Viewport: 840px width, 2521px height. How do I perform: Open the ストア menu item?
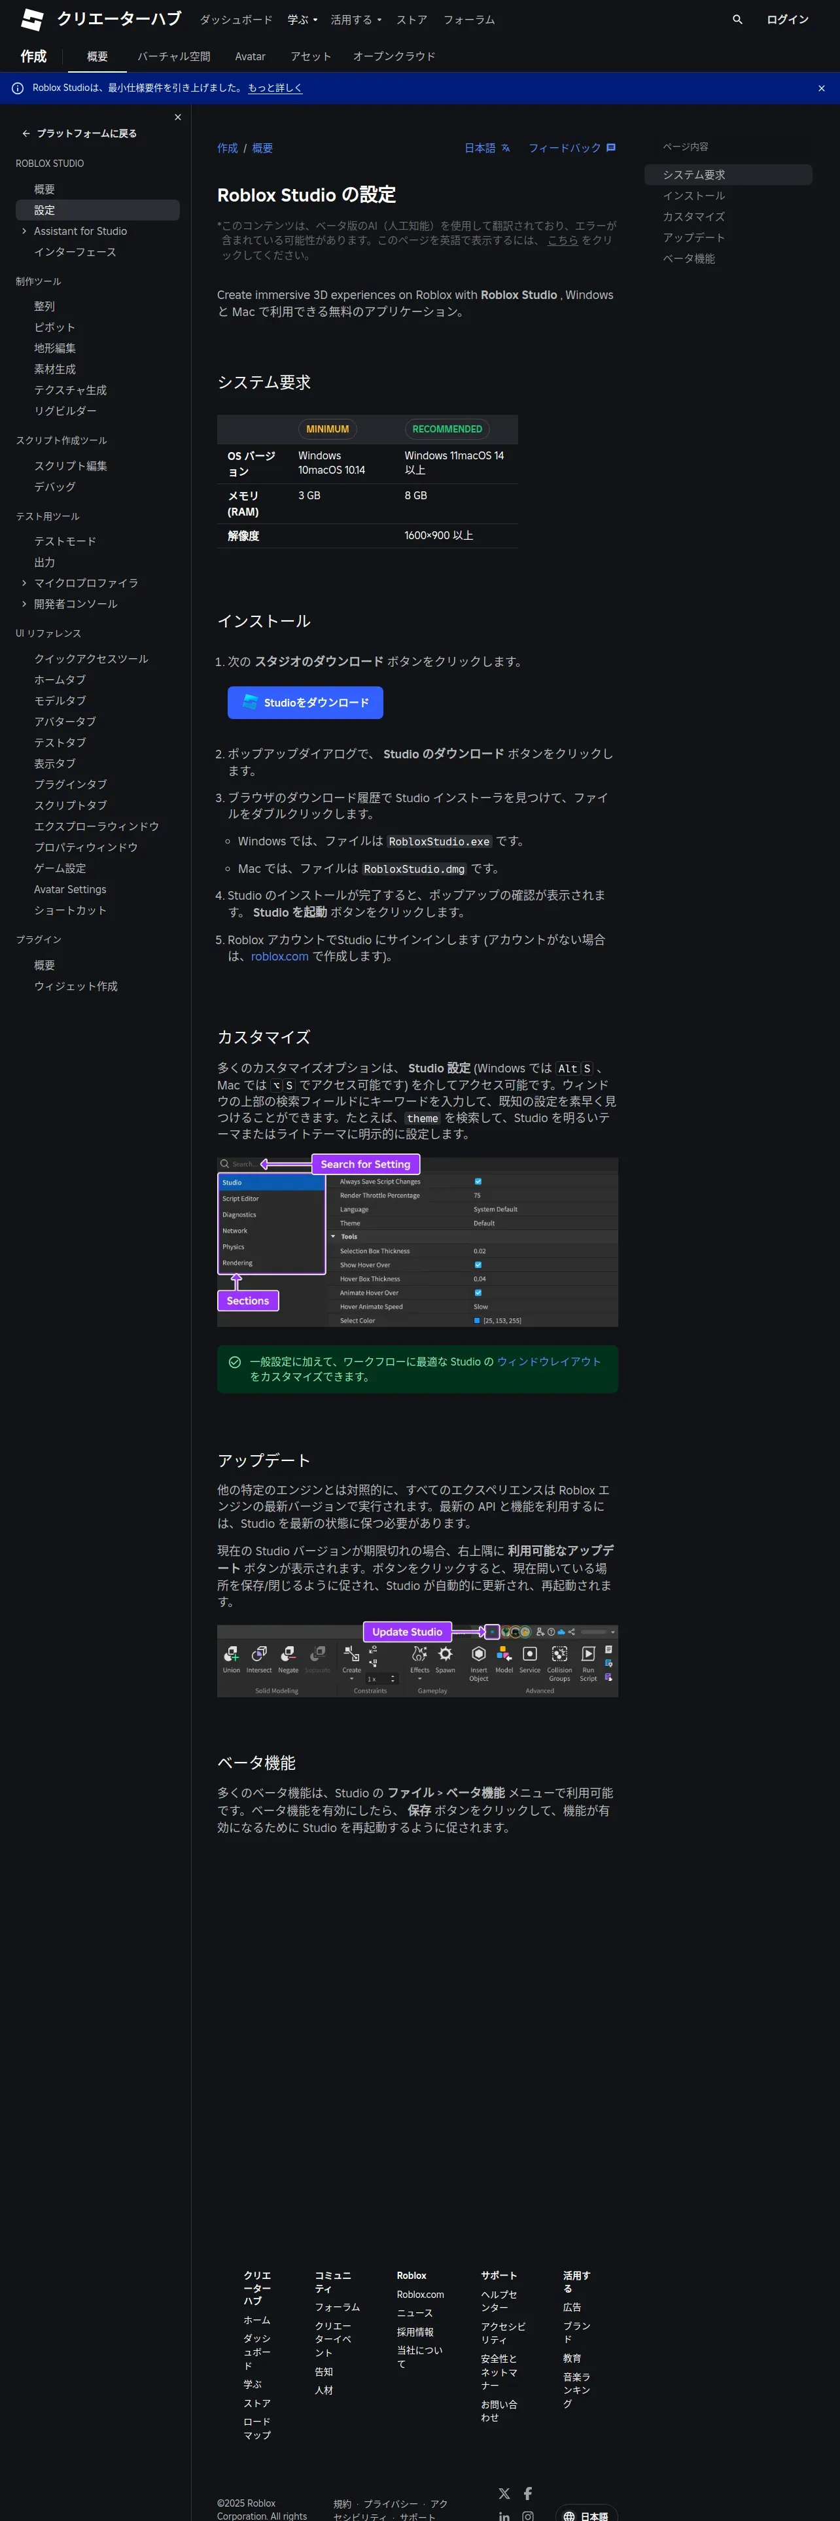pyautogui.click(x=411, y=20)
